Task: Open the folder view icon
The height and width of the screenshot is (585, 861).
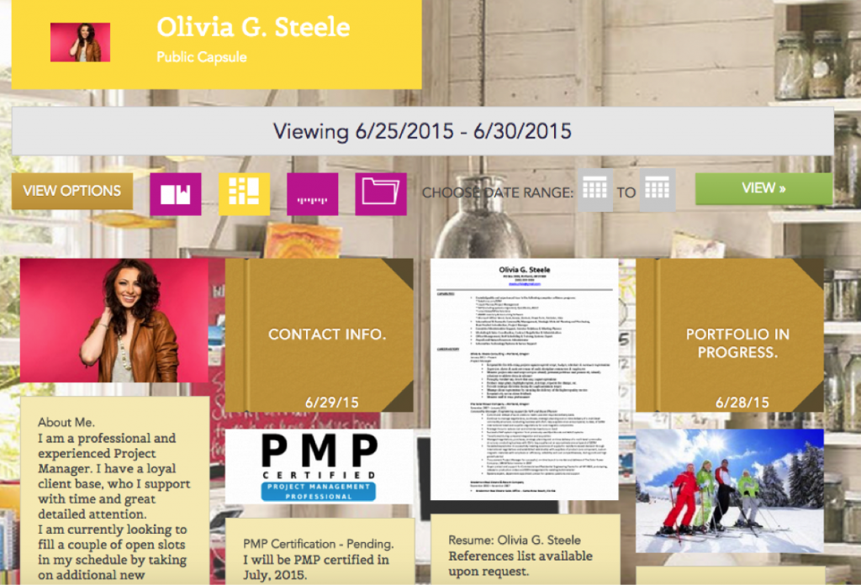Action: point(381,194)
